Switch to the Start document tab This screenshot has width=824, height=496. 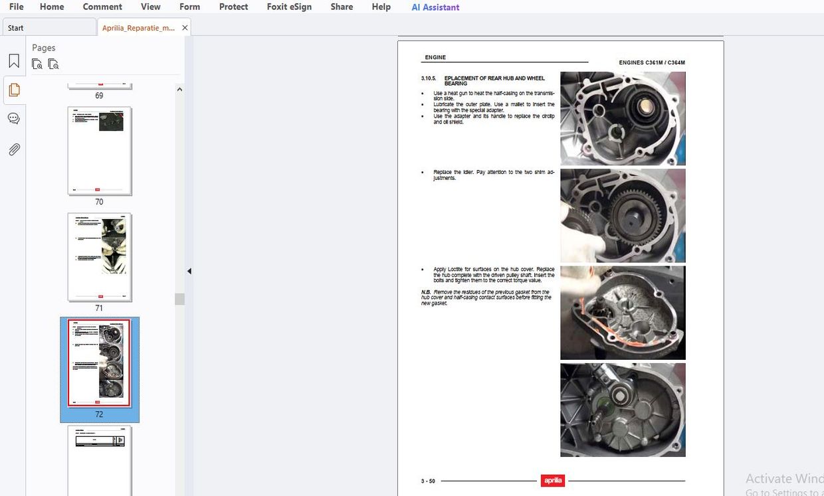coord(49,27)
